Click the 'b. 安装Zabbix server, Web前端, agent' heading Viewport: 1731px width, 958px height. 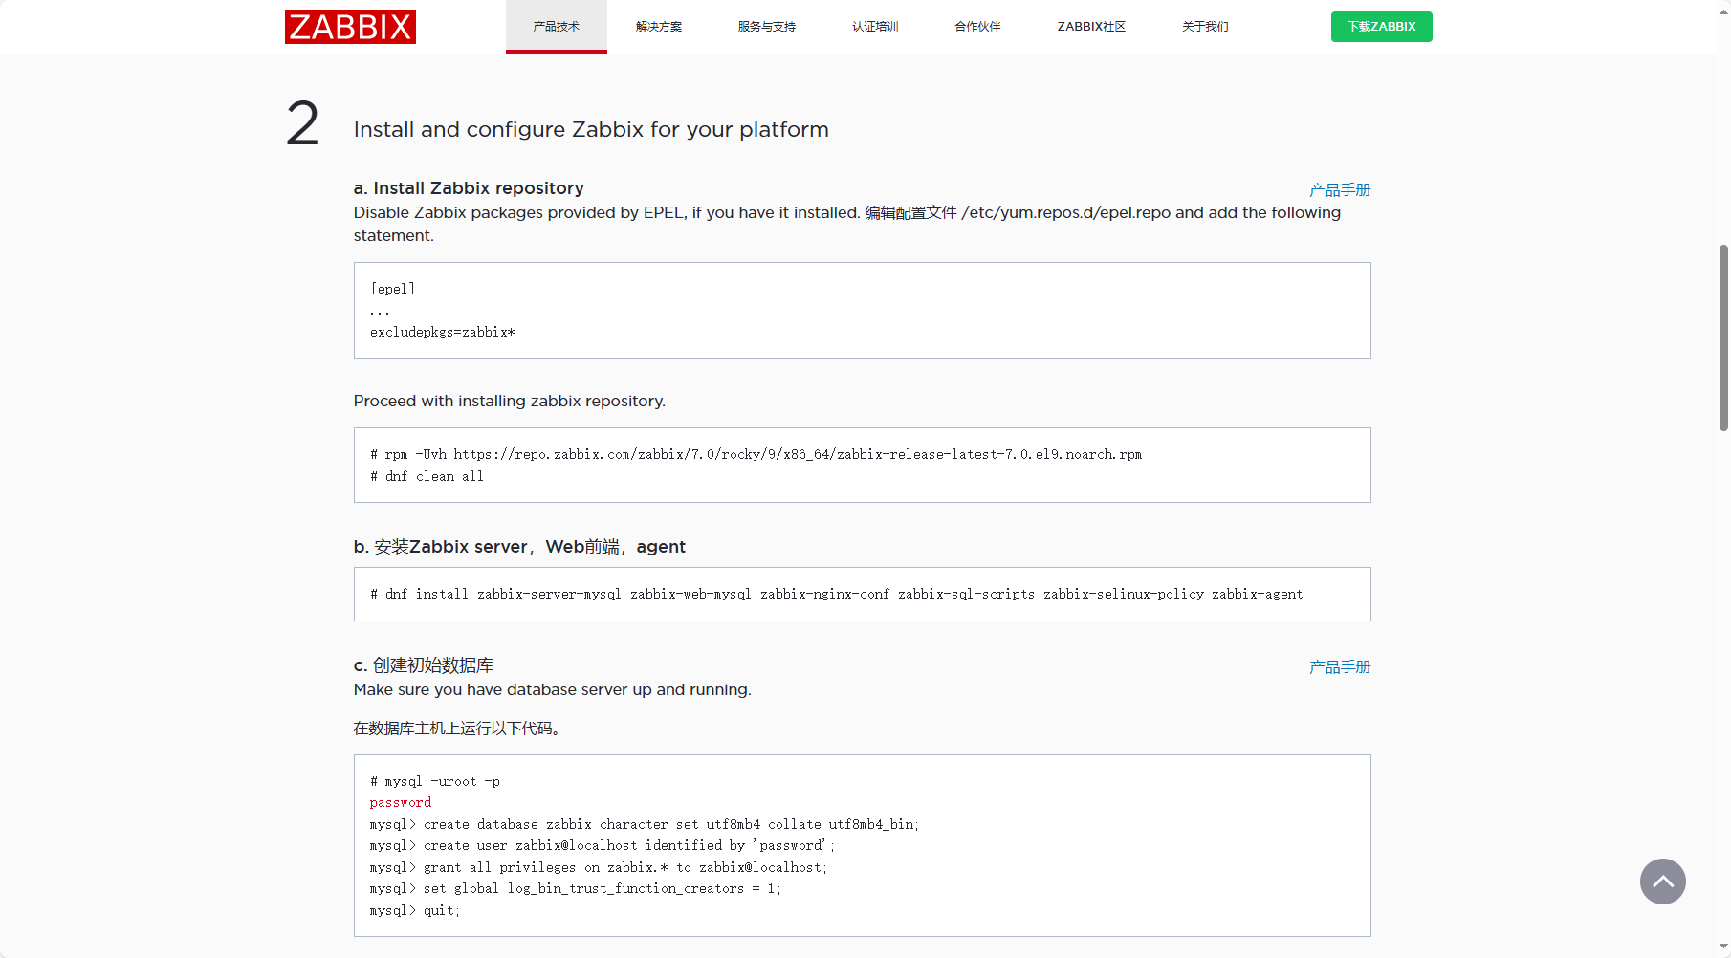pyautogui.click(x=519, y=547)
